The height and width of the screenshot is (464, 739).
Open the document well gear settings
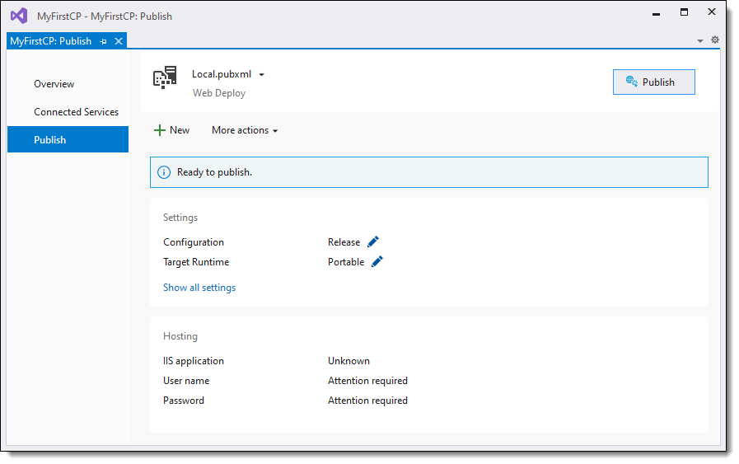point(715,40)
